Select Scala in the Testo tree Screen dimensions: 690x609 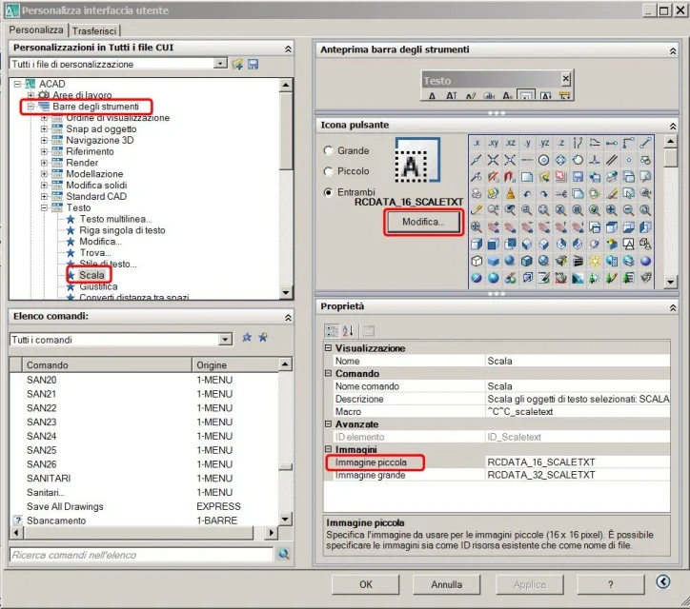[x=92, y=275]
